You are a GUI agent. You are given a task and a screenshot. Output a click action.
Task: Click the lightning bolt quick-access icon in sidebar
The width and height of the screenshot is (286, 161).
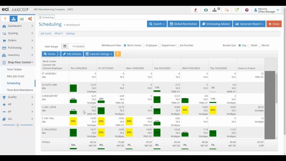coord(5,19)
